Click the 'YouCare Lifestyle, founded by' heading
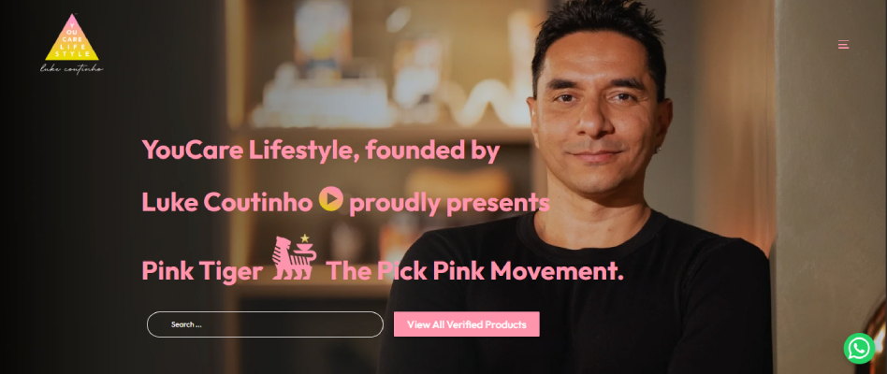887x374 pixels. [321, 151]
